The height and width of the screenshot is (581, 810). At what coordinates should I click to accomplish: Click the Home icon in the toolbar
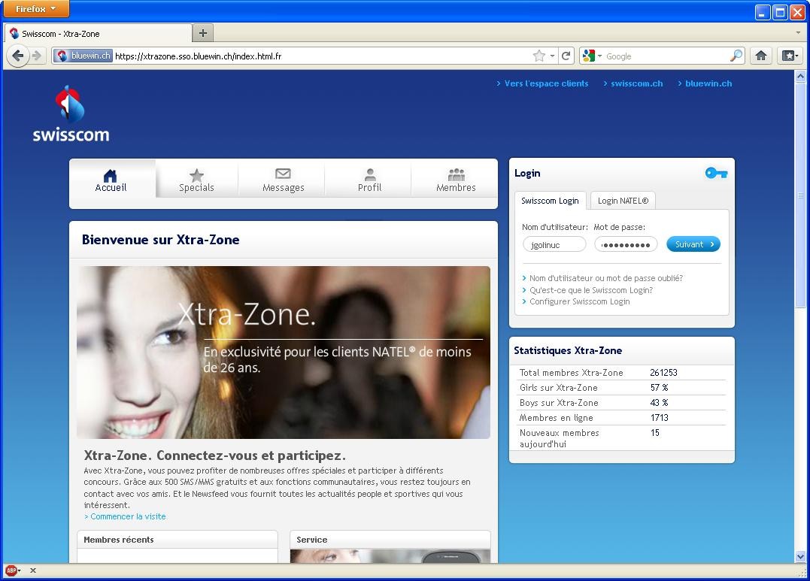(x=762, y=55)
